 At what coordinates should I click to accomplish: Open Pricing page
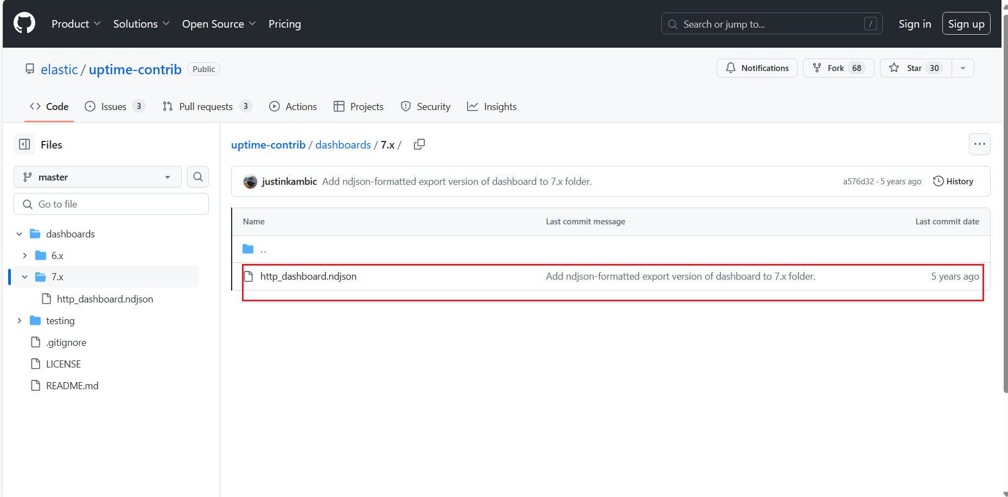click(285, 24)
